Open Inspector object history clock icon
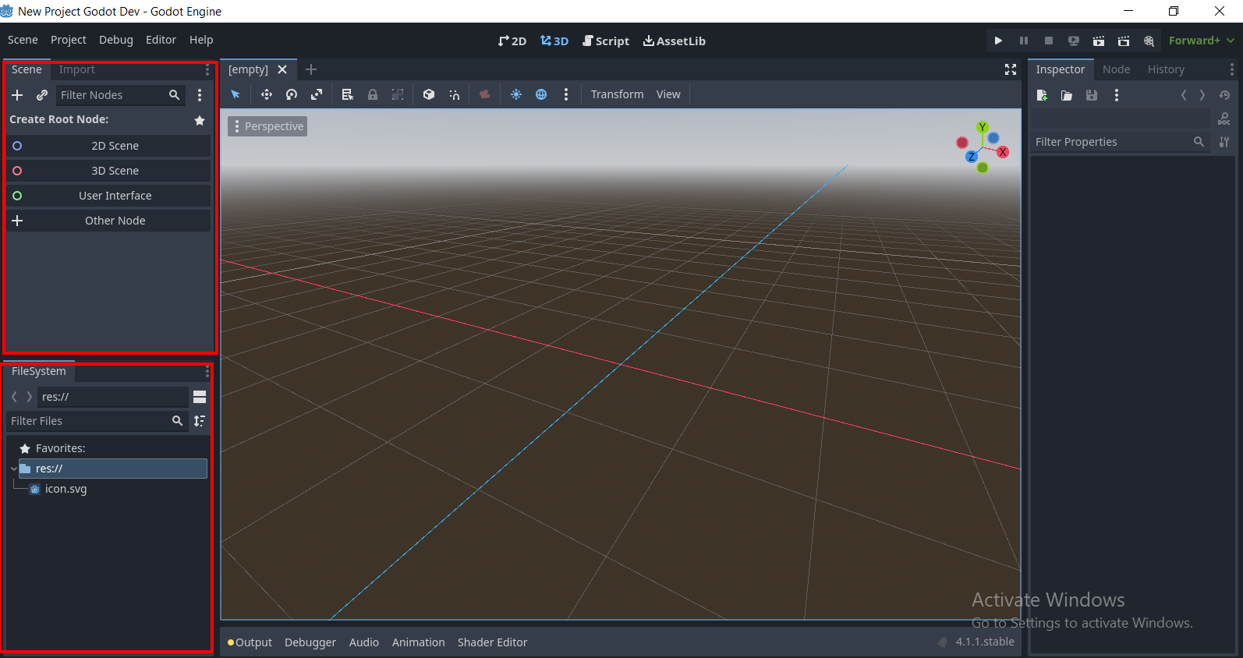1243x658 pixels. [x=1224, y=95]
